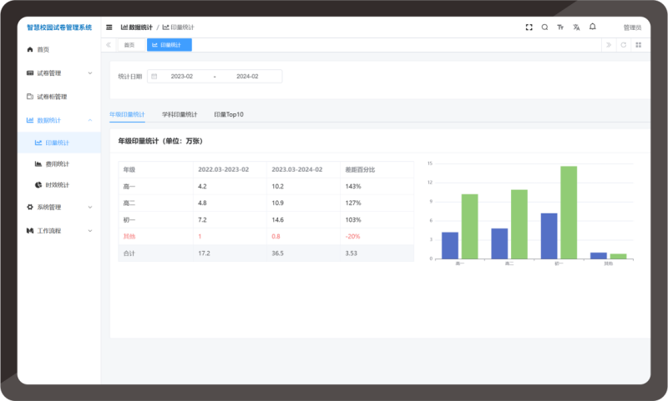This screenshot has width=668, height=401.
Task: Open font size adjustment icon
Action: (x=560, y=28)
